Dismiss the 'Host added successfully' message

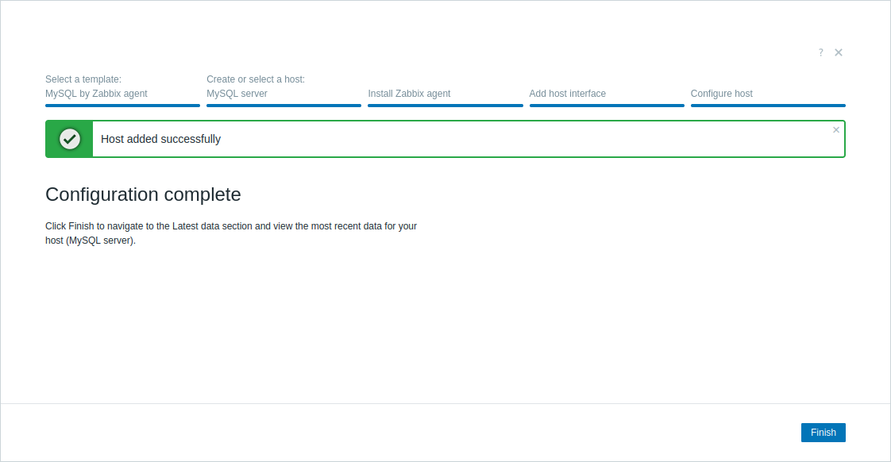[x=836, y=130]
